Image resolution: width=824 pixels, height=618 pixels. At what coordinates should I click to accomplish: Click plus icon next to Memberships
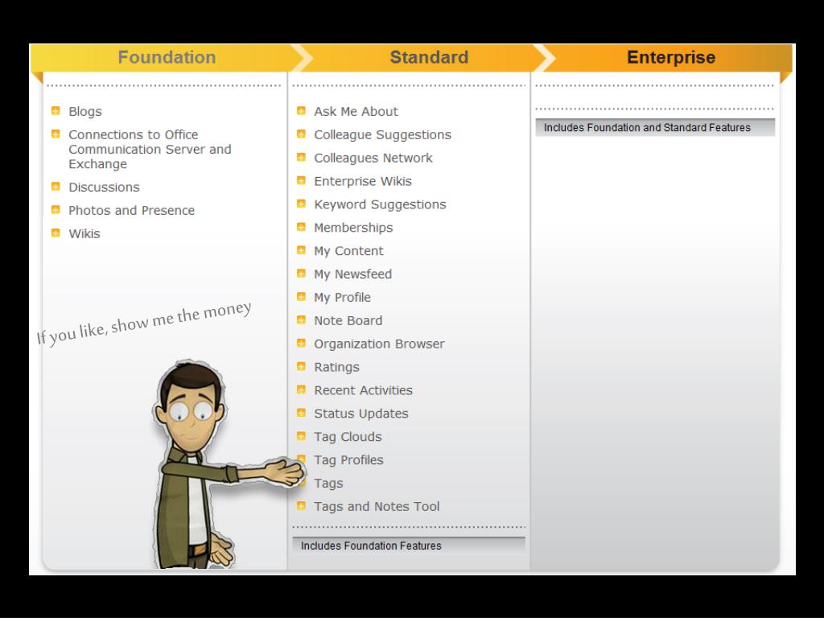(301, 226)
